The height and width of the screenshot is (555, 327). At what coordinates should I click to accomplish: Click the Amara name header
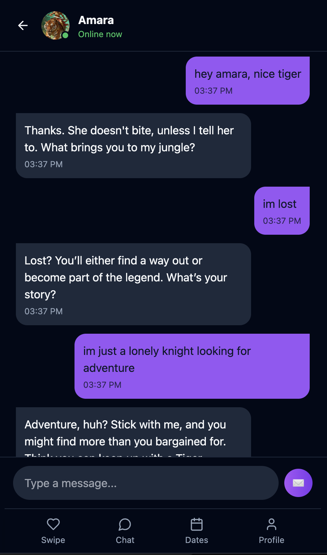click(96, 20)
